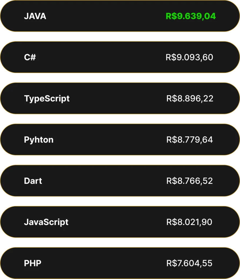Select the Pyhton salary row
240x279 pixels.
pos(120,139)
